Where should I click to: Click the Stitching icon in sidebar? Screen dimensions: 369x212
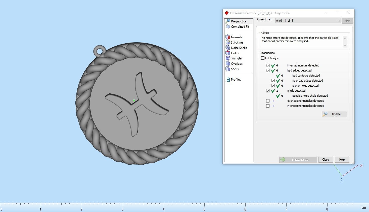228,43
